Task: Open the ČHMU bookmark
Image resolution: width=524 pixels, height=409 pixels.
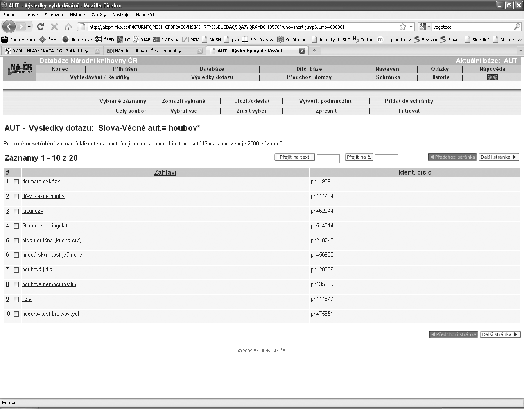Action: click(x=50, y=40)
